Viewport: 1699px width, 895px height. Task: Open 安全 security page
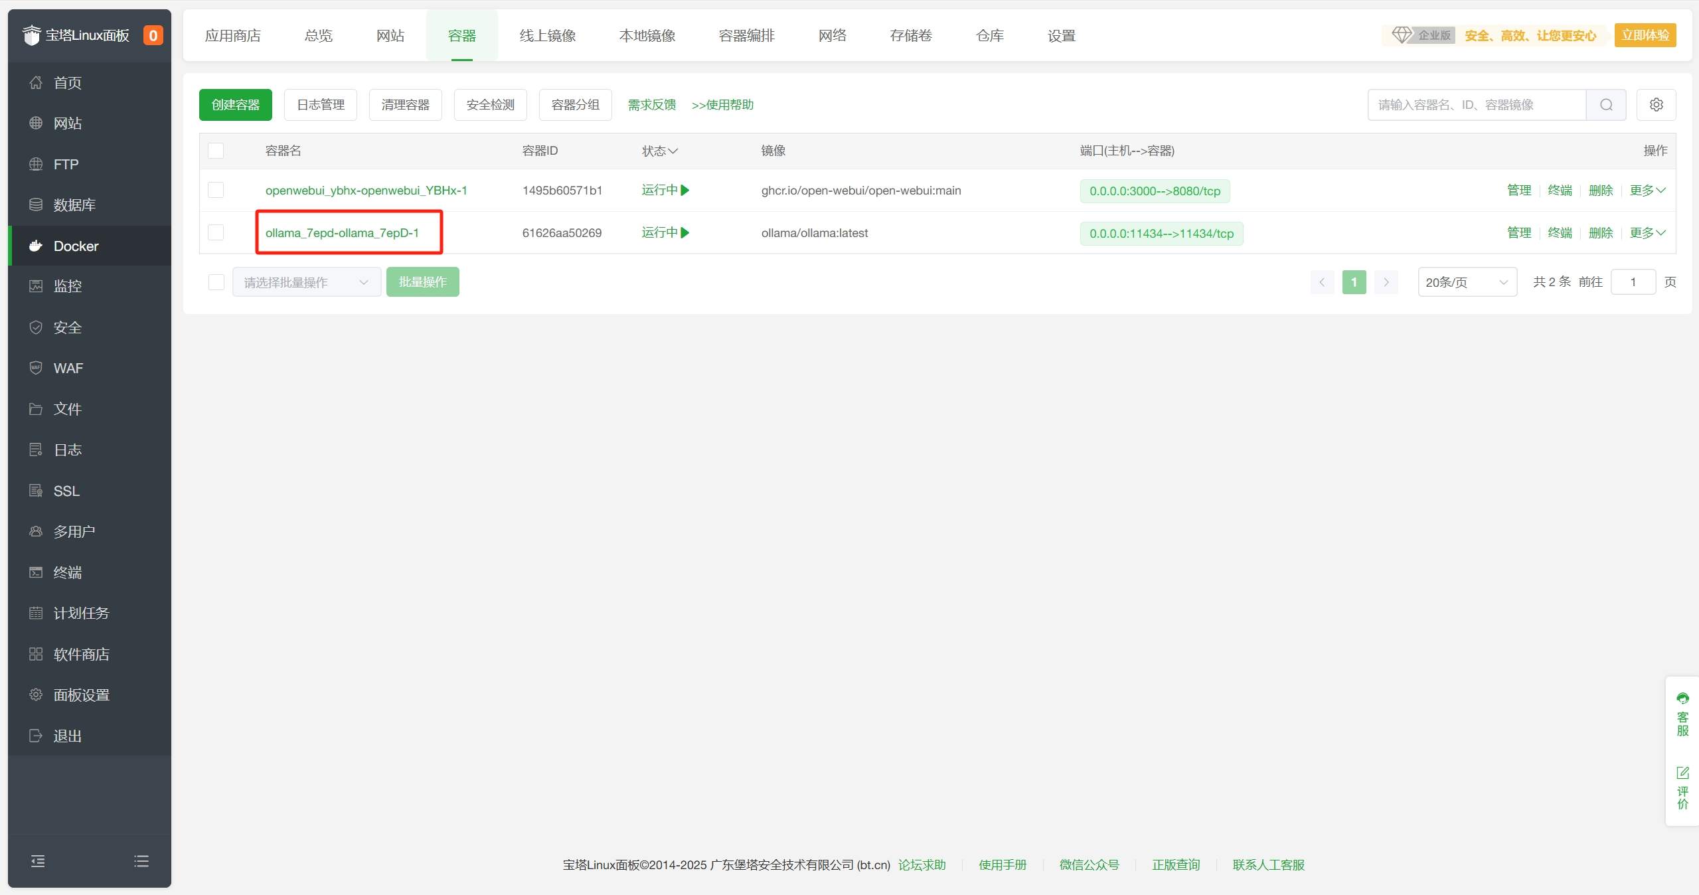pyautogui.click(x=90, y=328)
